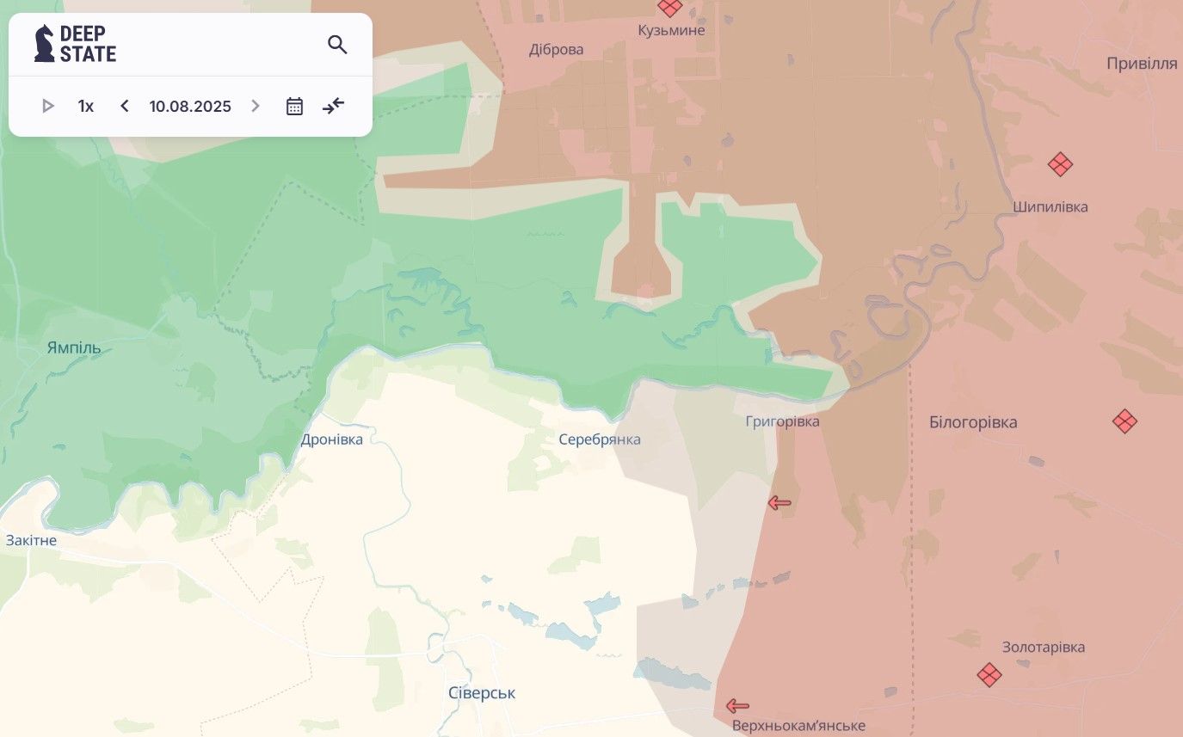Click the 10.08.2025 date field
The height and width of the screenshot is (737, 1183).
coord(190,107)
